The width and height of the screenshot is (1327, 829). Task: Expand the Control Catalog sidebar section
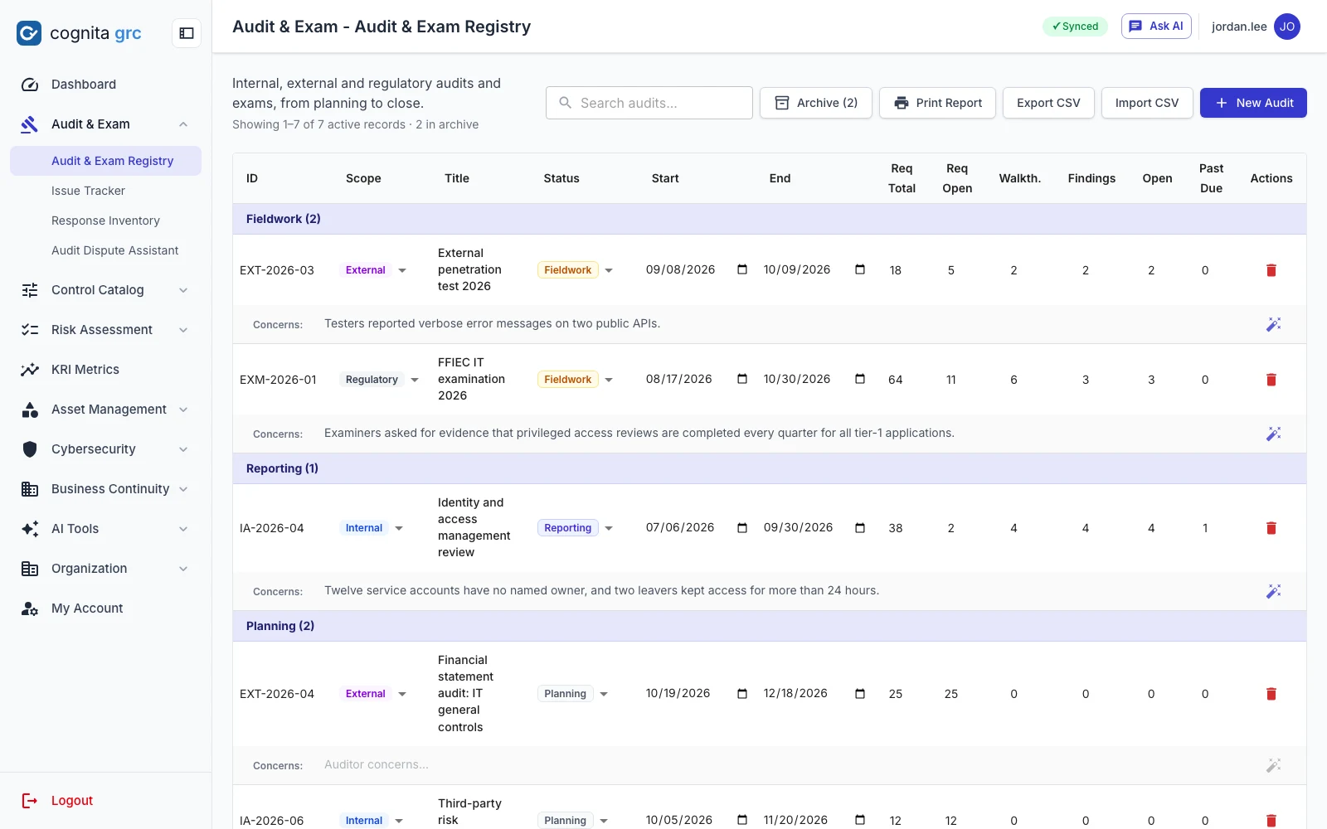point(183,290)
